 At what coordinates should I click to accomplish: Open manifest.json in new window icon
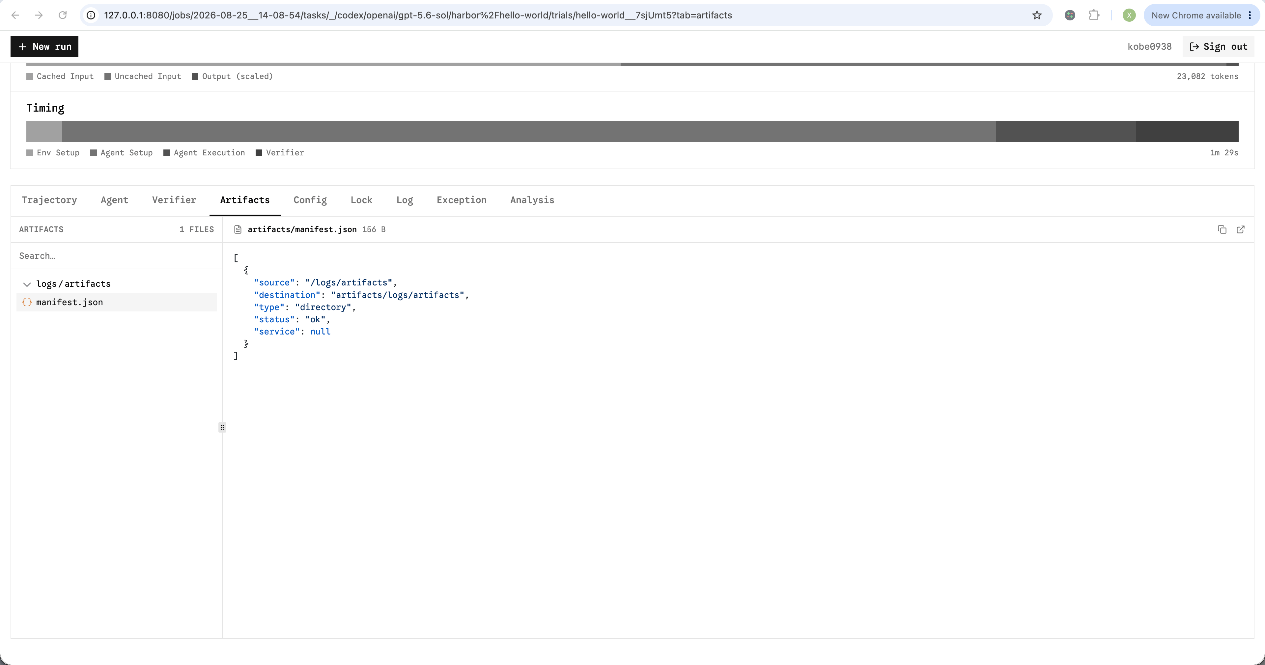point(1240,229)
